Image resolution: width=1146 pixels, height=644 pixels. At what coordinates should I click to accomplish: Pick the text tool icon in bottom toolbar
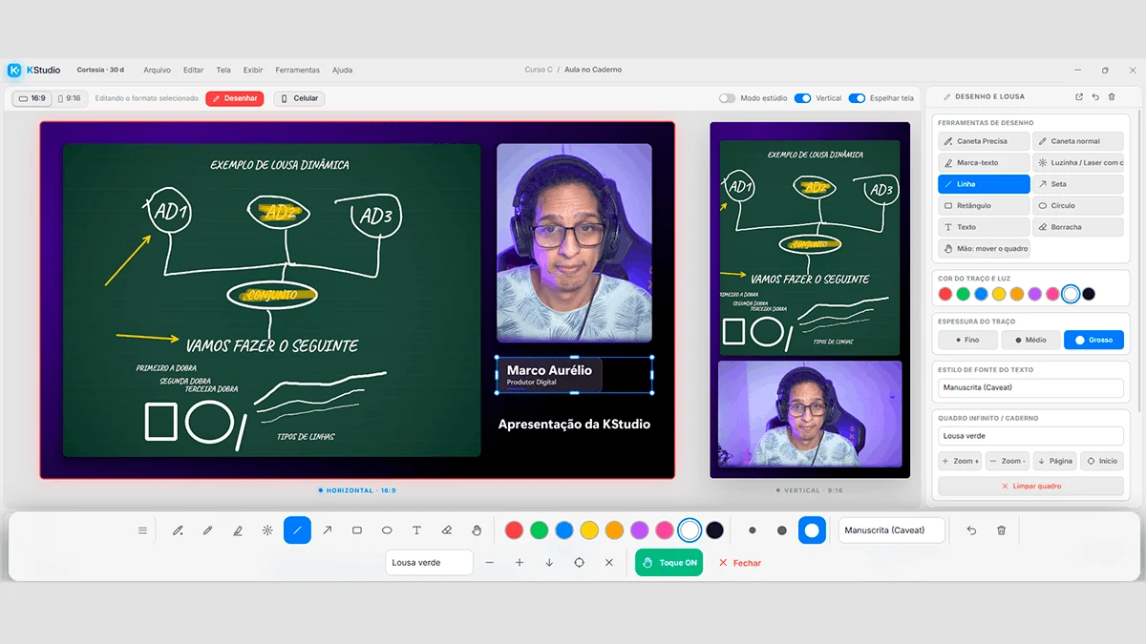(416, 530)
